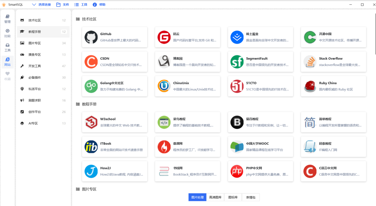Click the ITBook logo
The height and width of the screenshot is (206, 376).
(91, 147)
